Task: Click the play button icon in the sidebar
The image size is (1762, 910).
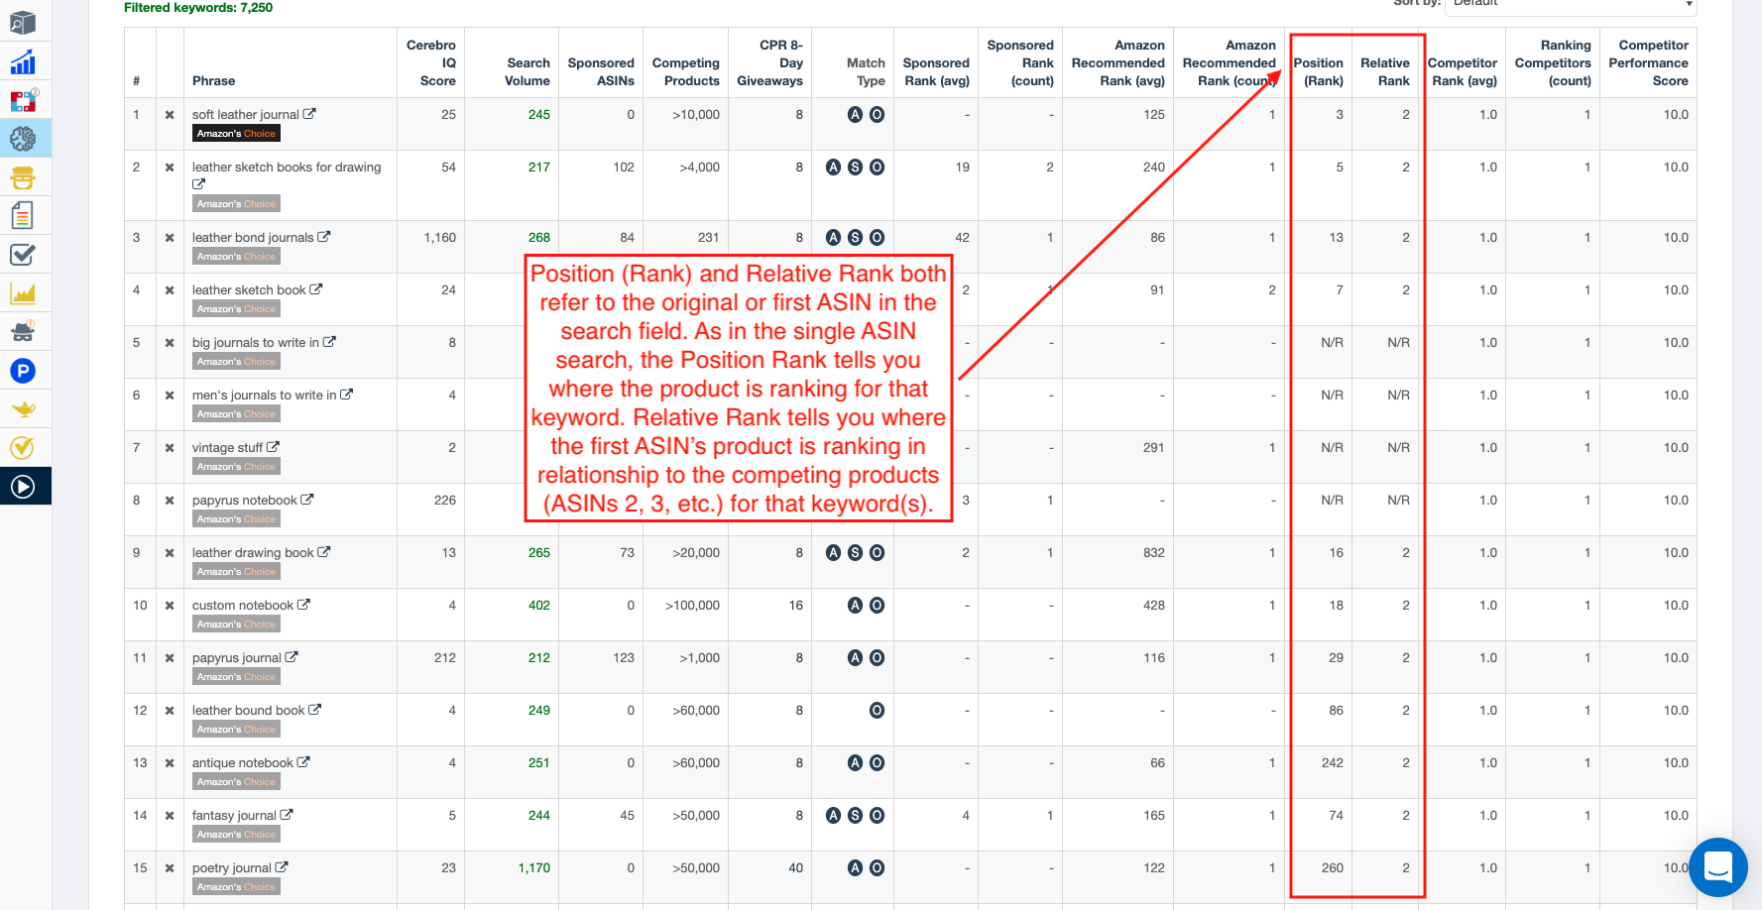Action: coord(23,487)
